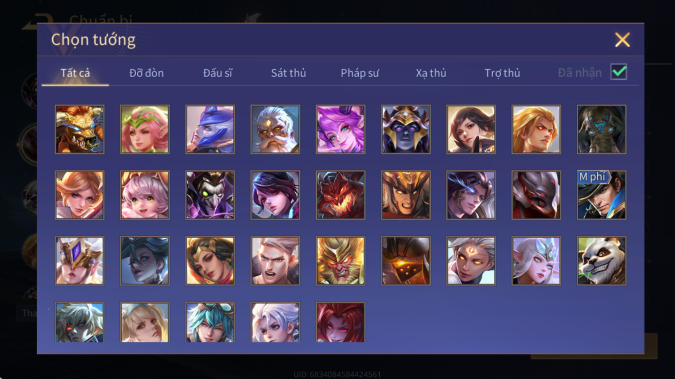Pick the white-bearded old man hero portrait
The image size is (675, 379).
pyautogui.click(x=275, y=129)
